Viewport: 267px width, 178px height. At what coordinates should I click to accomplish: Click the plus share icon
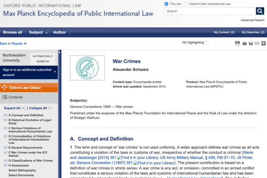[263, 43]
